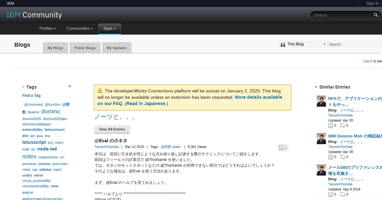Collapse the Similar Entries section
Screen dimensions: 382x200
[x=316, y=87]
